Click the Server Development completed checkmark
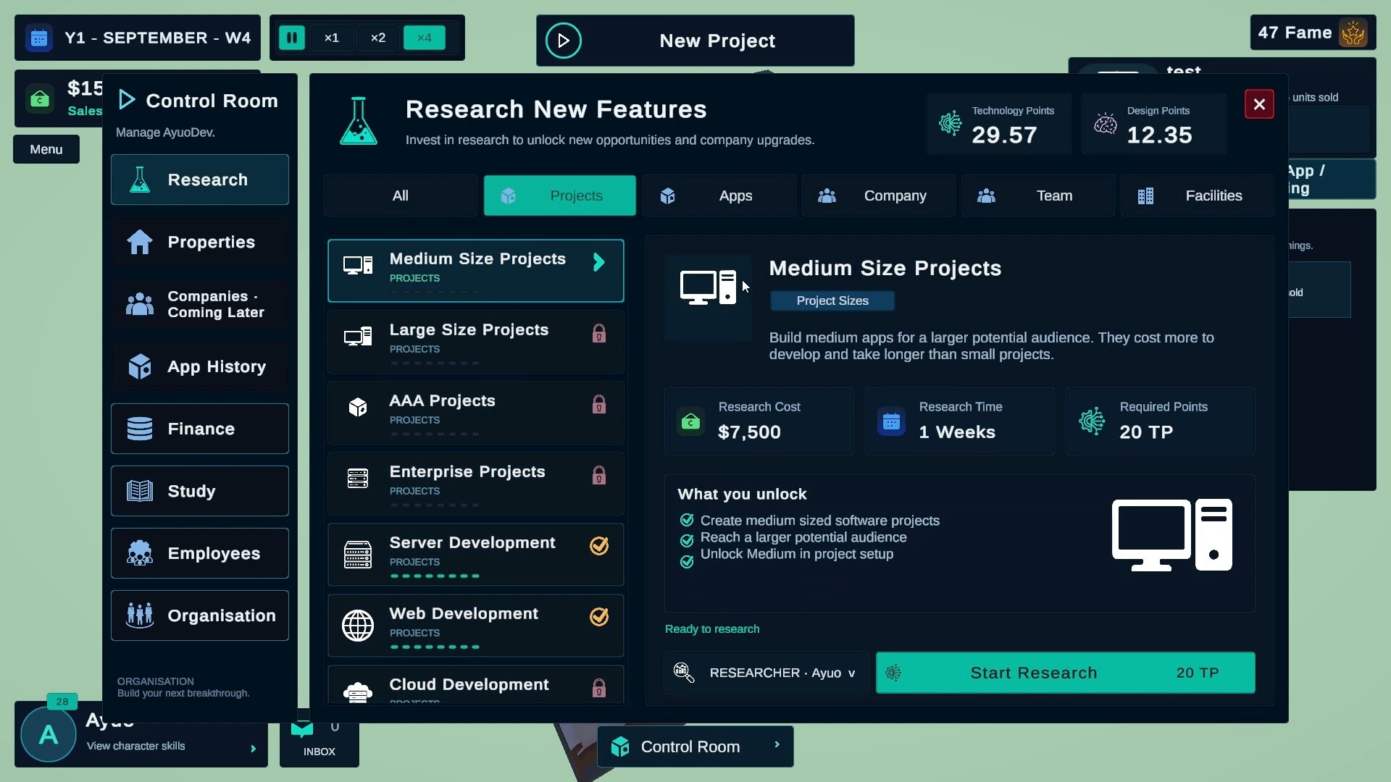This screenshot has height=782, width=1391. 599,546
